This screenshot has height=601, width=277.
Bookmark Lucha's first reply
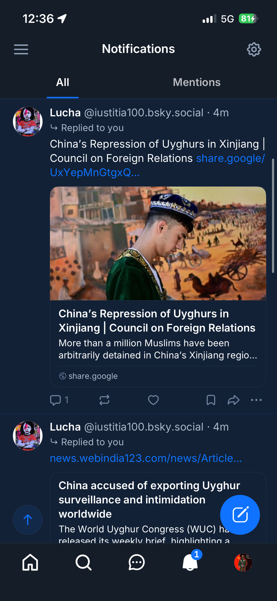pyautogui.click(x=211, y=400)
